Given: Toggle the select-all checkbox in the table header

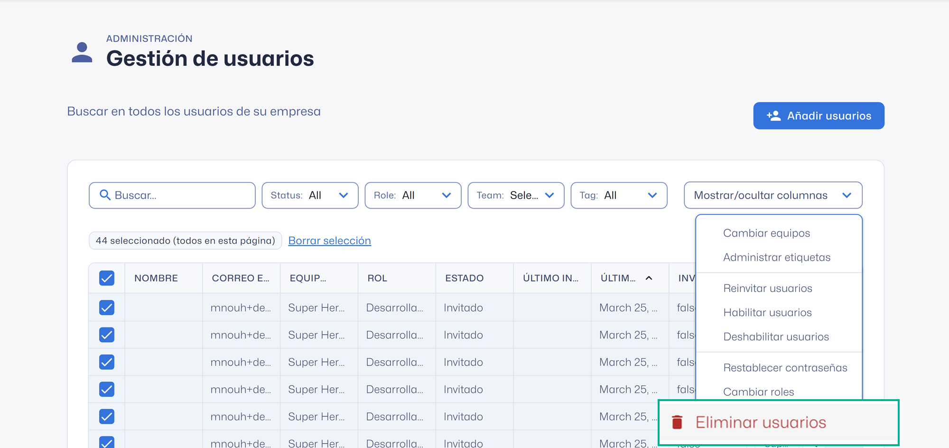Looking at the screenshot, I should point(107,278).
